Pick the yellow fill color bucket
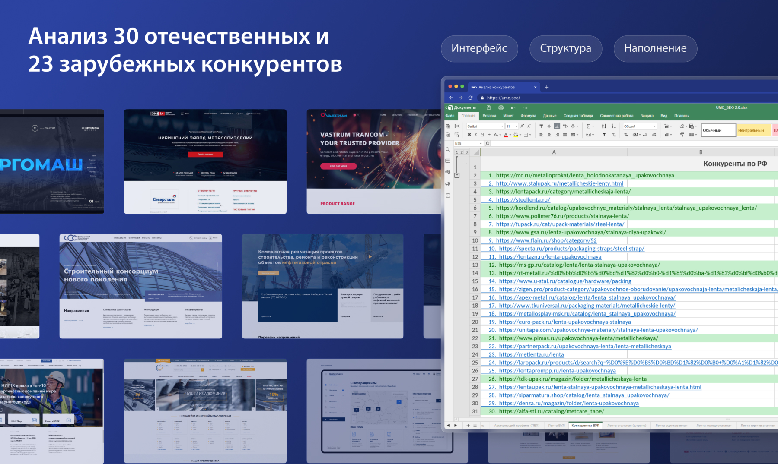The width and height of the screenshot is (778, 464). pyautogui.click(x=516, y=135)
